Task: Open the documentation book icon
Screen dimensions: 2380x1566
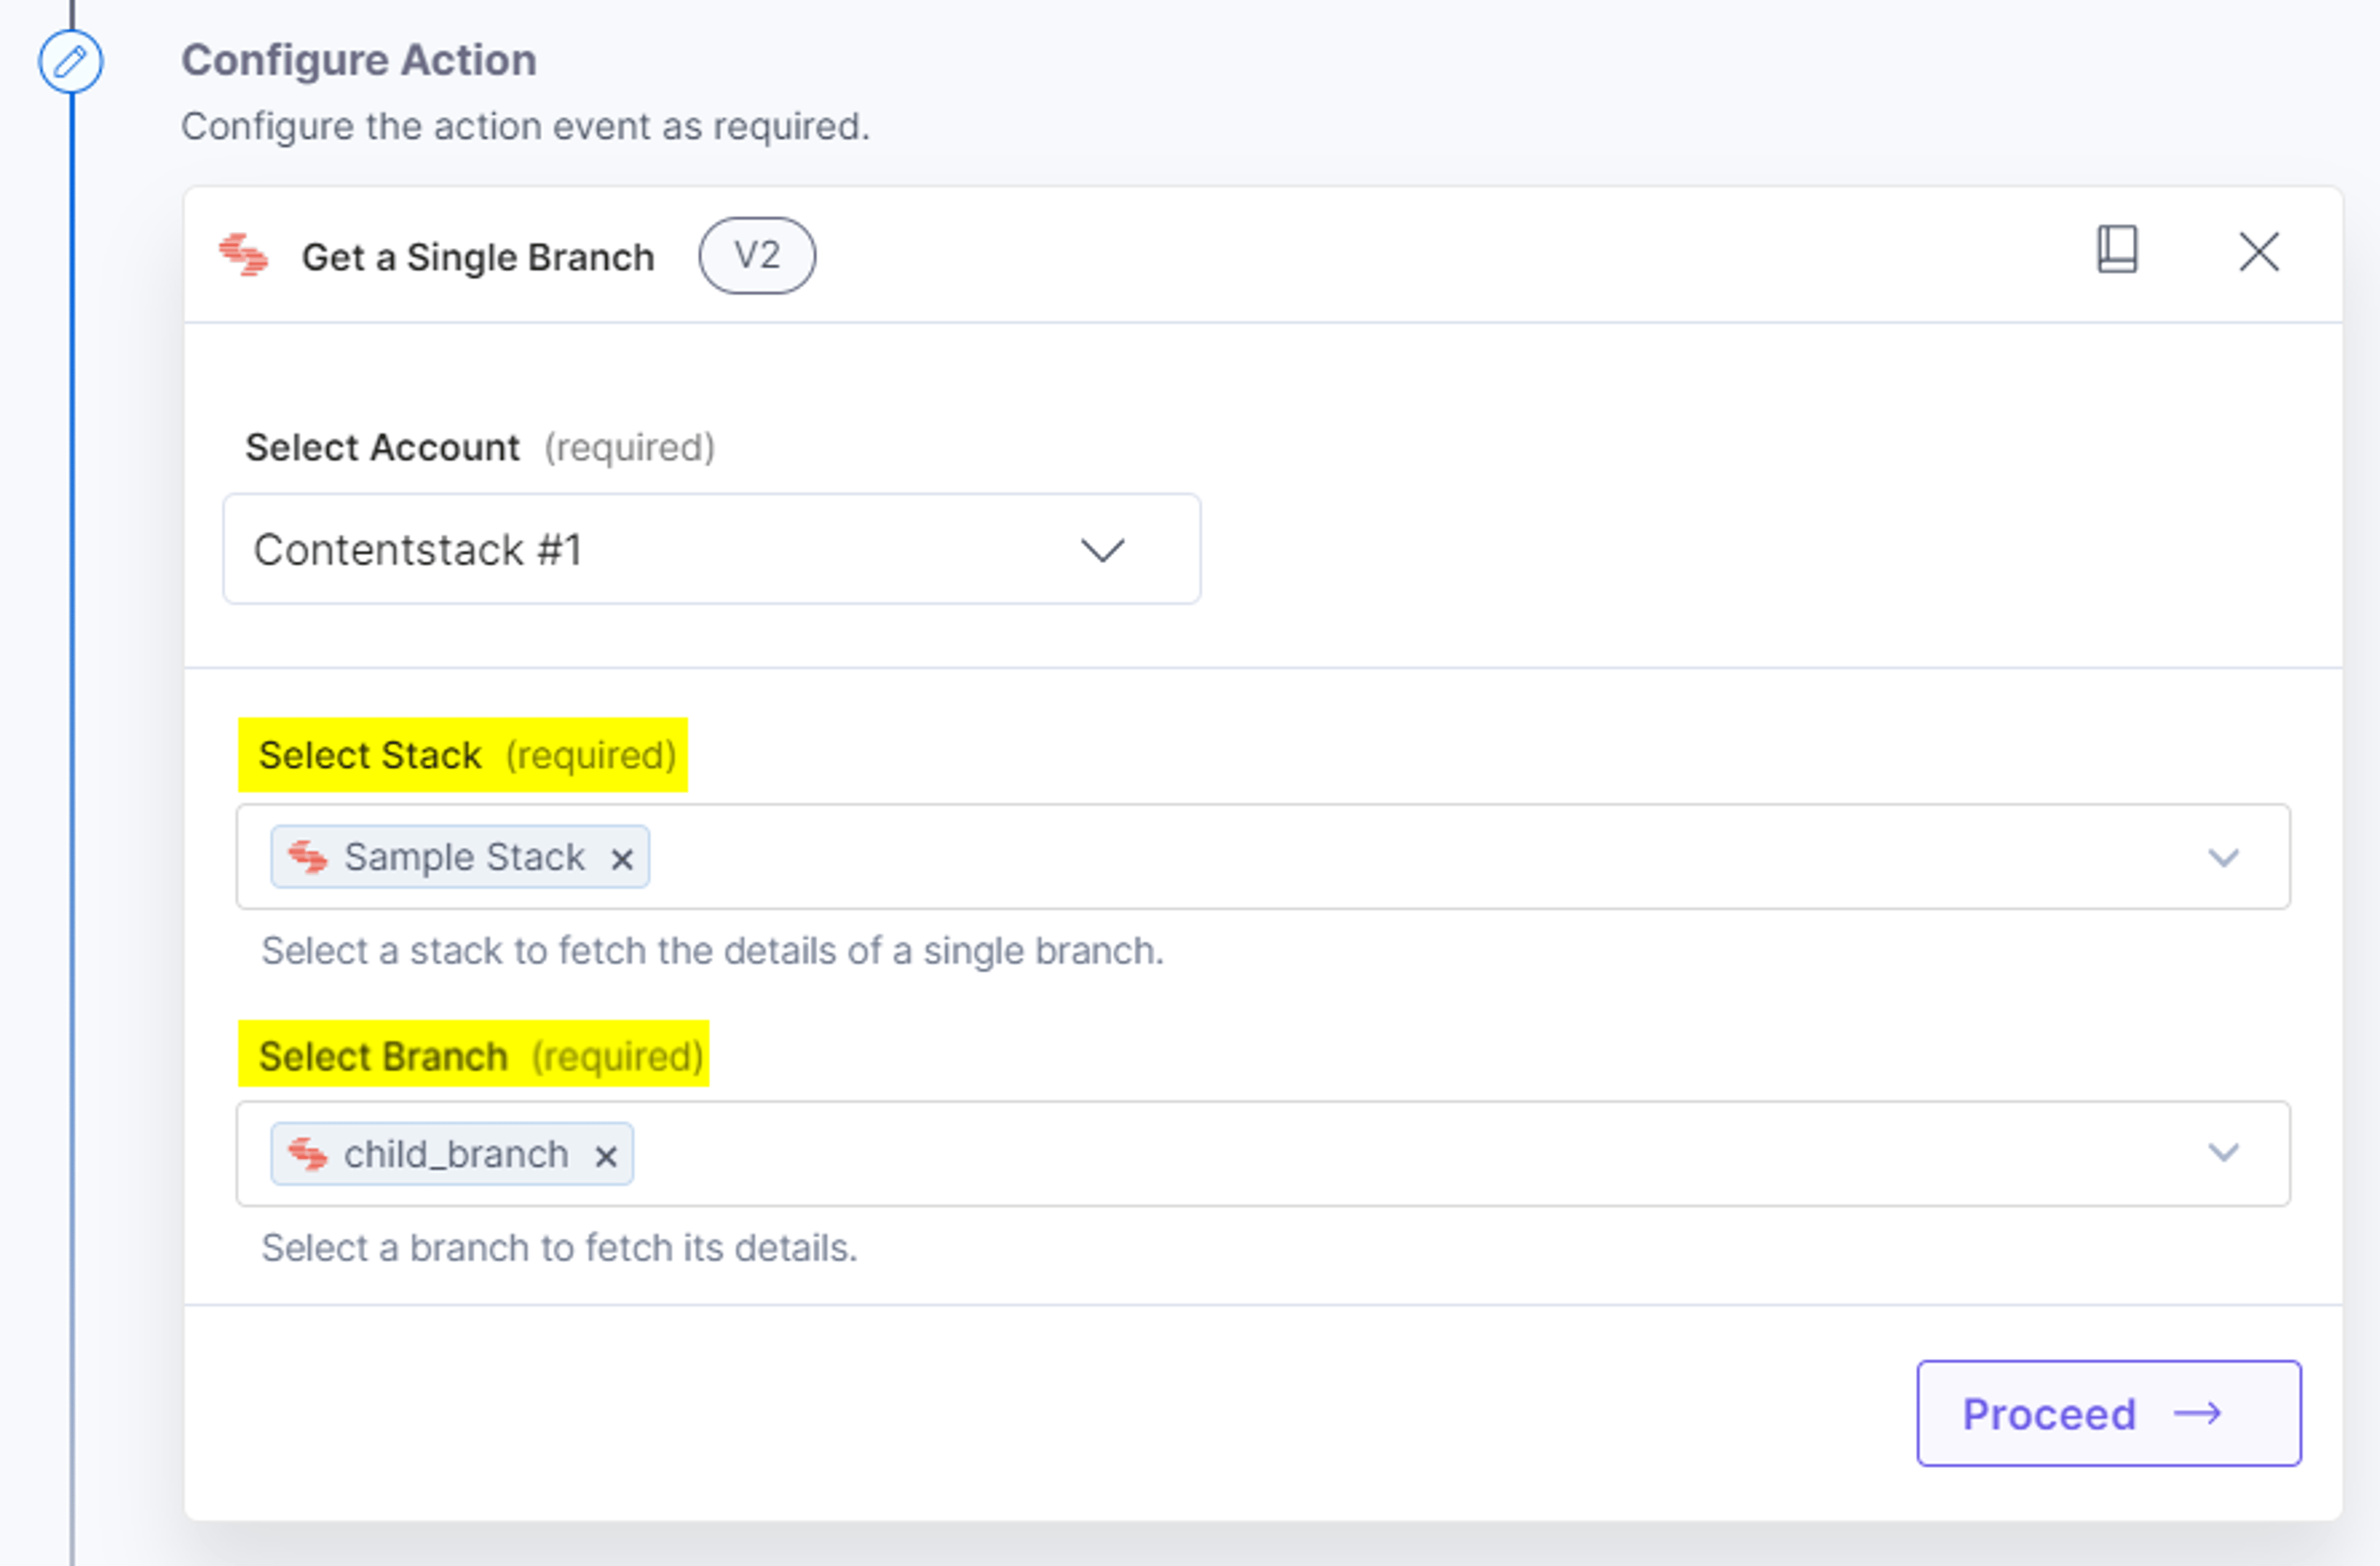Action: click(2117, 249)
